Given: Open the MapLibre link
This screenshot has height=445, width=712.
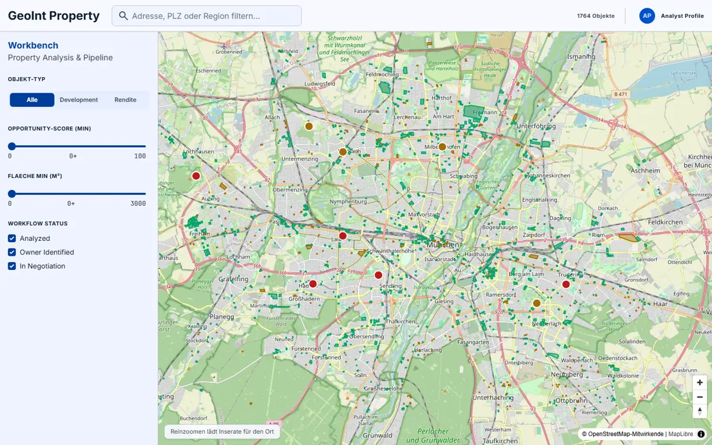Looking at the screenshot, I should coord(681,434).
